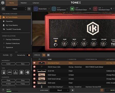Toggle Compressor enable checkbox
This screenshot has width=115, height=93.
67,9
